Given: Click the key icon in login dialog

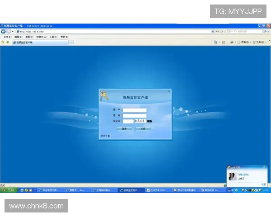Looking at the screenshot, I should tap(104, 95).
